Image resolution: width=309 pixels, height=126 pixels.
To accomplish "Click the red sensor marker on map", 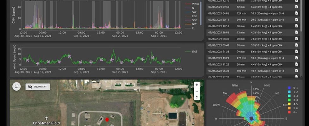I will click(107, 119).
